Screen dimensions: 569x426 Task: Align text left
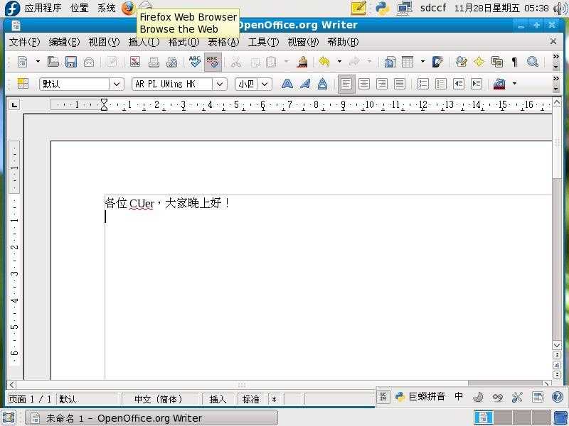pyautogui.click(x=346, y=84)
